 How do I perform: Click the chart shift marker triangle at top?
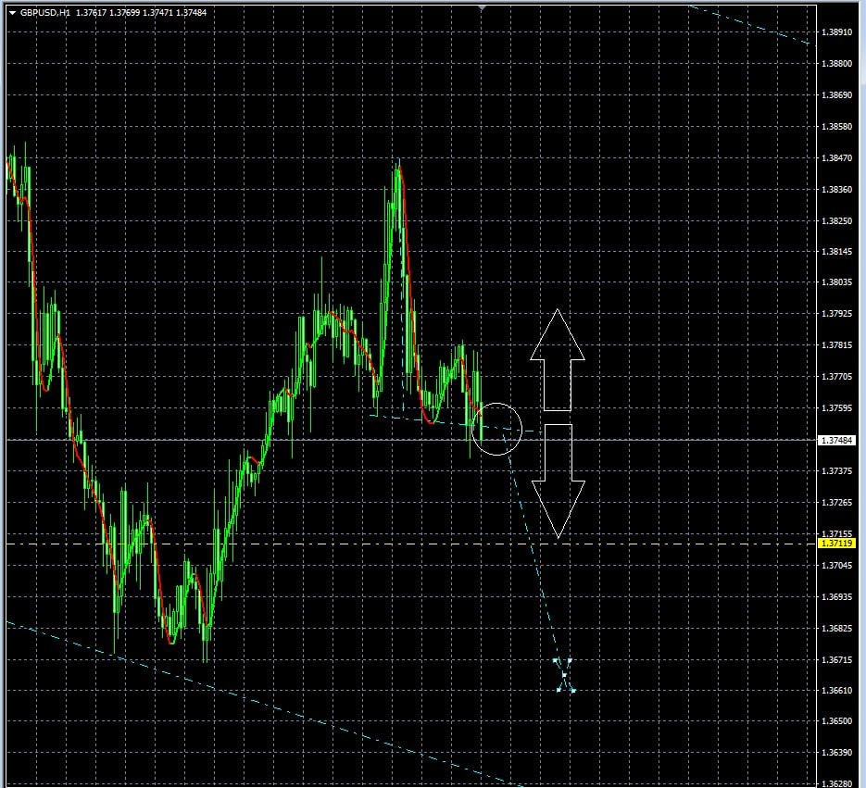(483, 7)
